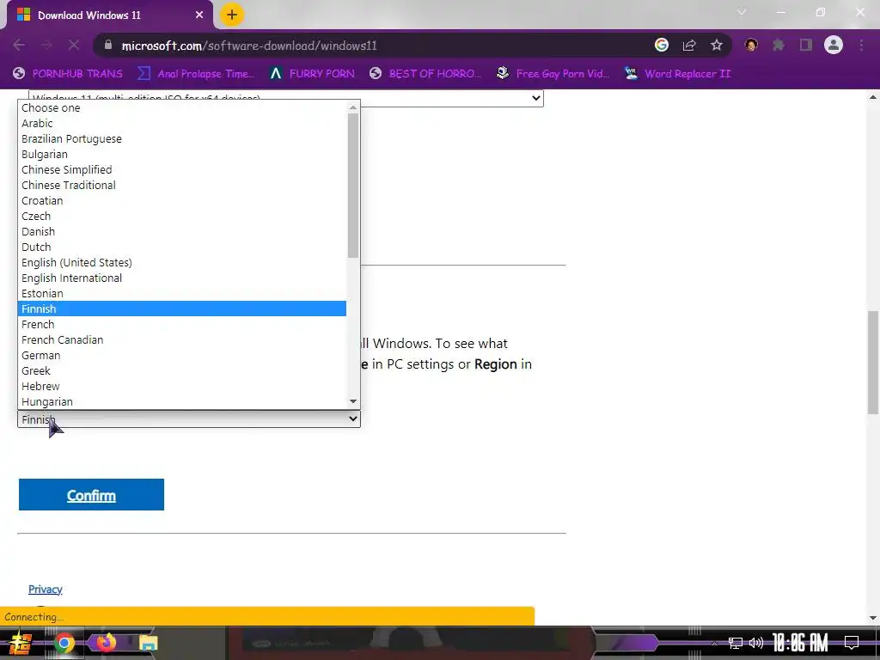880x660 pixels.
Task: Click the page scroll-down arrow
Action: 873,618
